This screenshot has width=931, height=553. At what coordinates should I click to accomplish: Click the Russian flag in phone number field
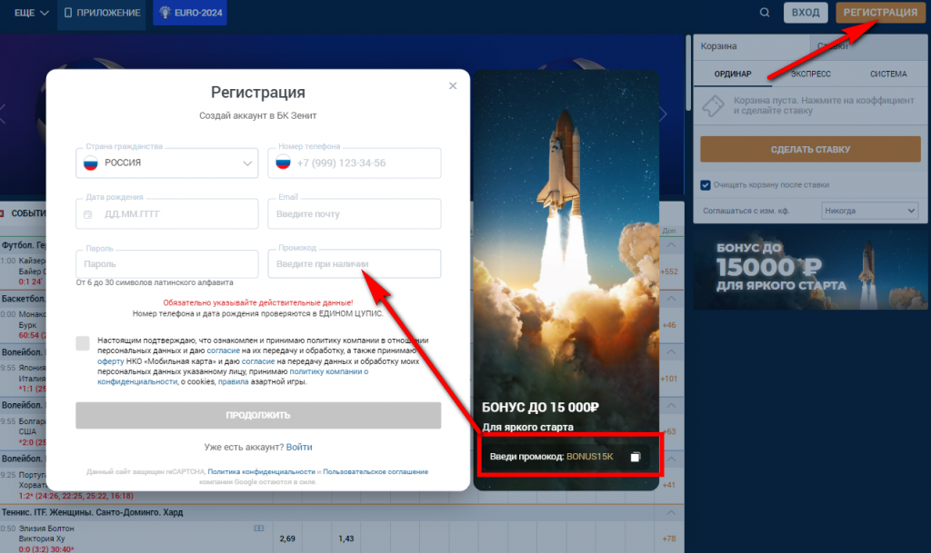(x=284, y=163)
